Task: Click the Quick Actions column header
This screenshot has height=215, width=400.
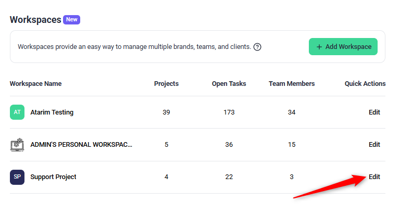Action: point(365,84)
